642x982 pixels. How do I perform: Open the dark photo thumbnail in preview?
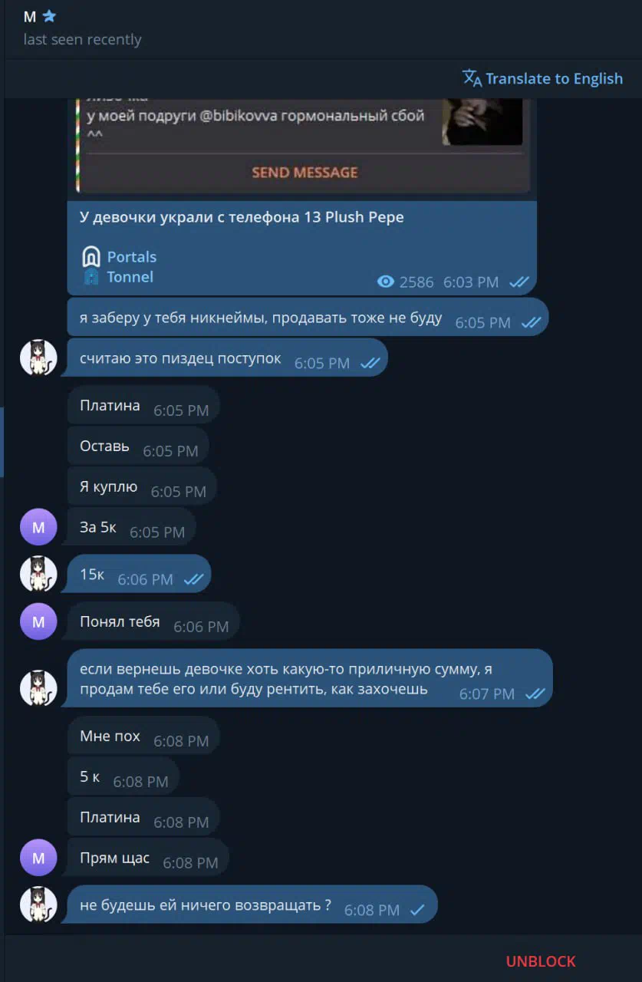point(482,121)
